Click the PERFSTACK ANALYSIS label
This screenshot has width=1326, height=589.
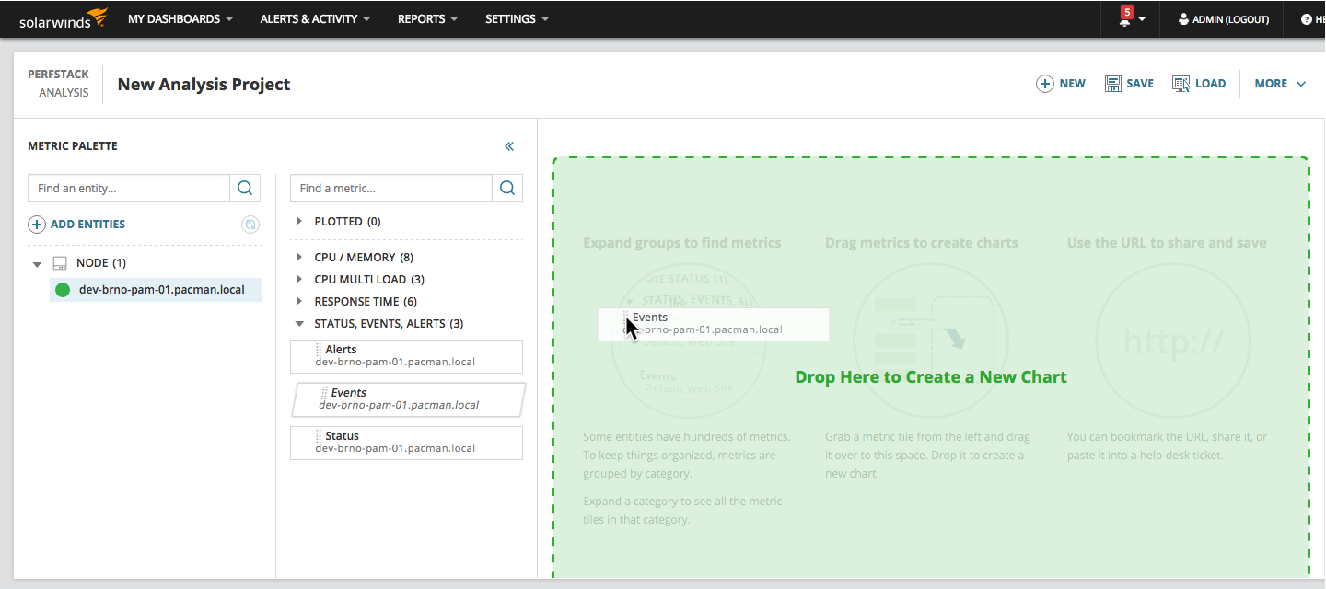(58, 84)
